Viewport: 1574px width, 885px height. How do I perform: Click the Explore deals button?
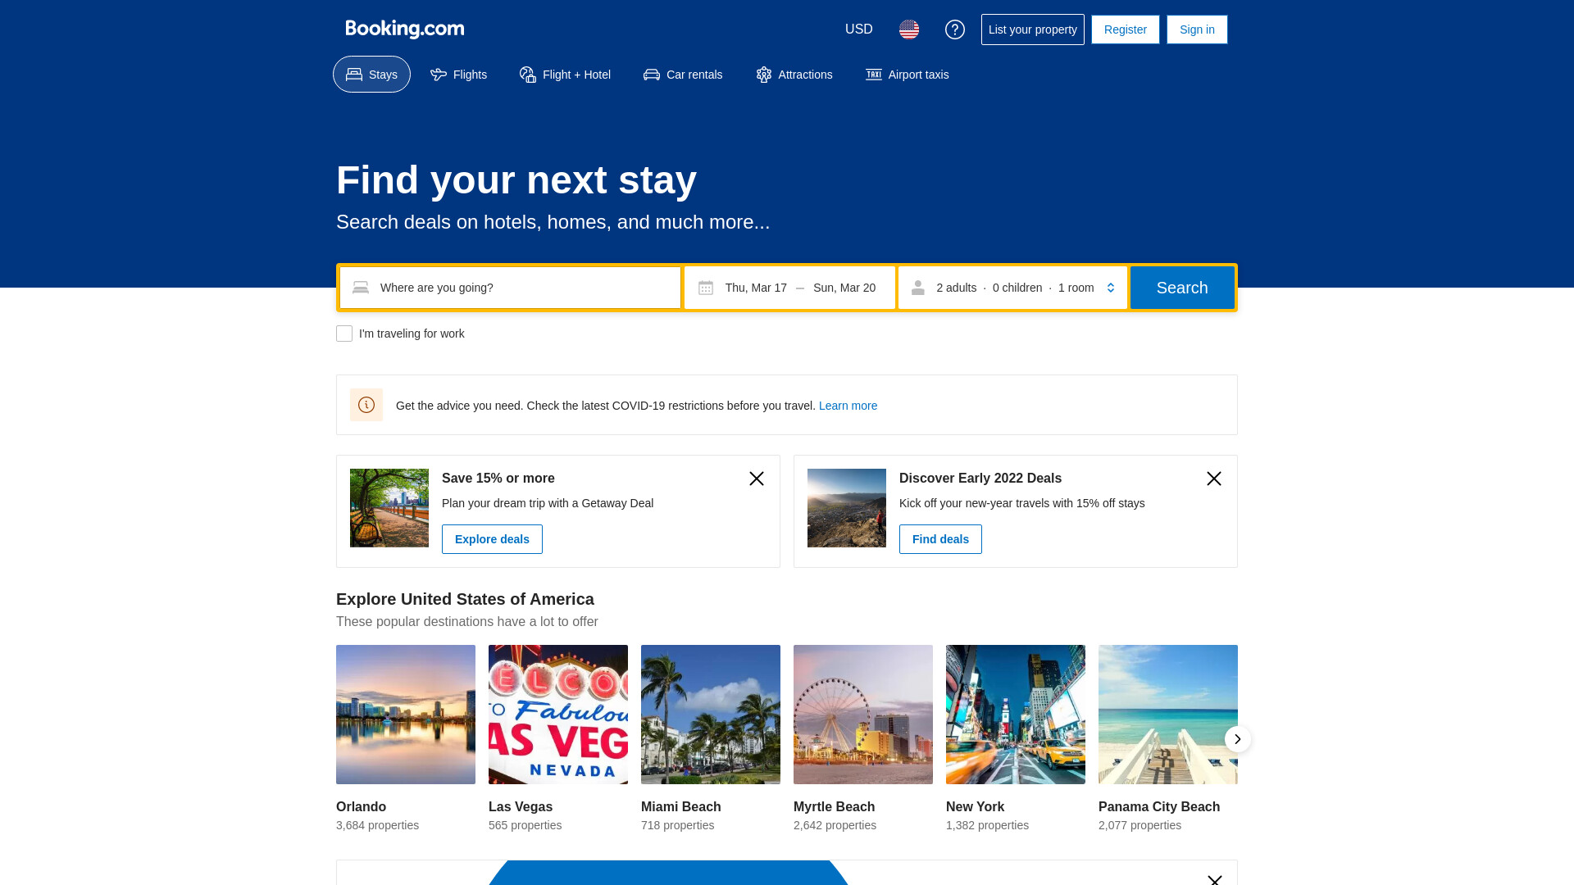click(492, 539)
